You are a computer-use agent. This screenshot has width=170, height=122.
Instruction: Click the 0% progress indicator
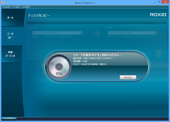[x=59, y=74]
